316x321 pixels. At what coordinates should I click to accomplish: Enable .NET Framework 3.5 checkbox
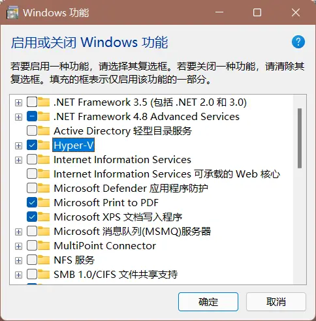click(x=32, y=102)
